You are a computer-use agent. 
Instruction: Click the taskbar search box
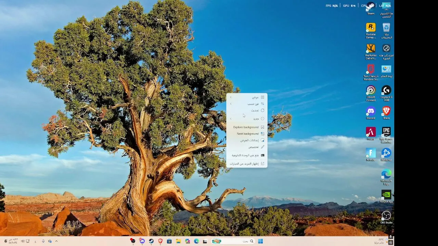coord(233,241)
